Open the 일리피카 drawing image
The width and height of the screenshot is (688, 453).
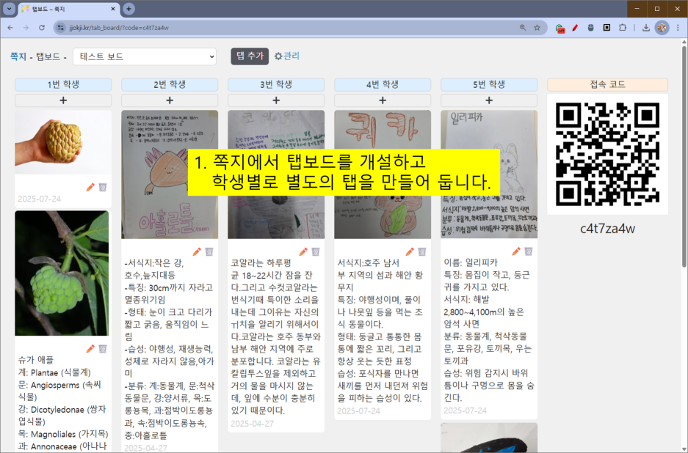(489, 174)
